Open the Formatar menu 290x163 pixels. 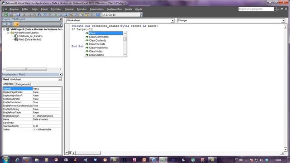[56, 9]
